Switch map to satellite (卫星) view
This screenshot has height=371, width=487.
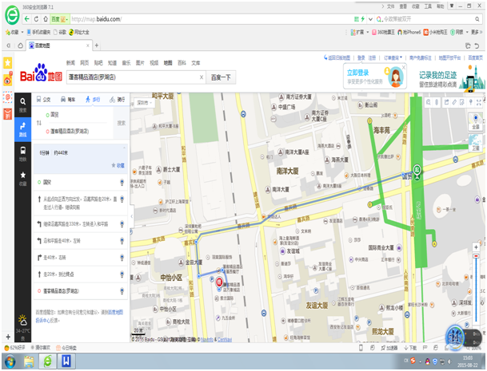click(x=476, y=143)
